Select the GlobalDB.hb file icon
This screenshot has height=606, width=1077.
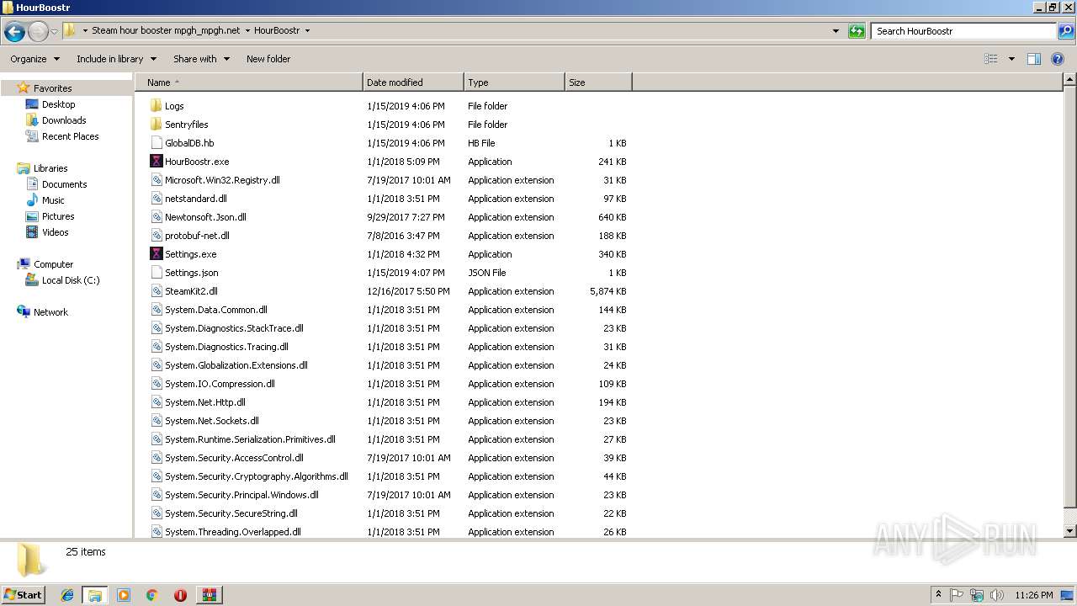coord(156,143)
